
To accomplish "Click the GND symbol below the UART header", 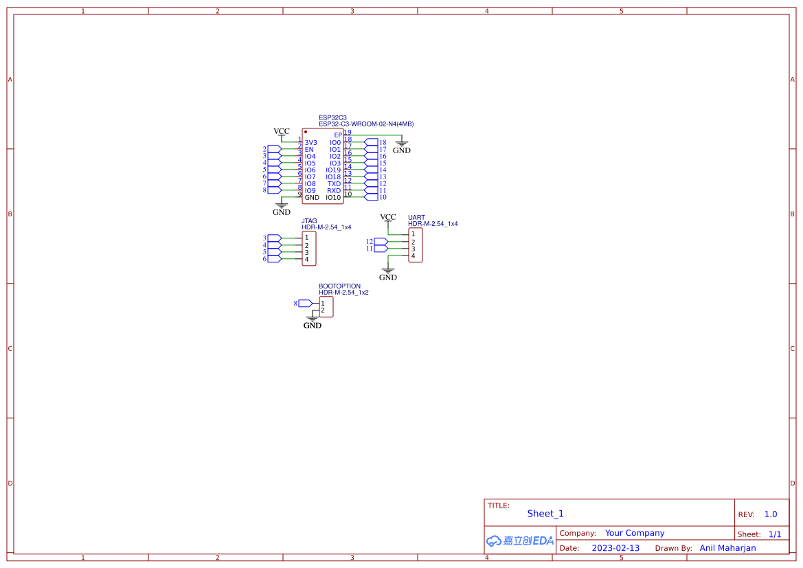I will (x=388, y=273).
